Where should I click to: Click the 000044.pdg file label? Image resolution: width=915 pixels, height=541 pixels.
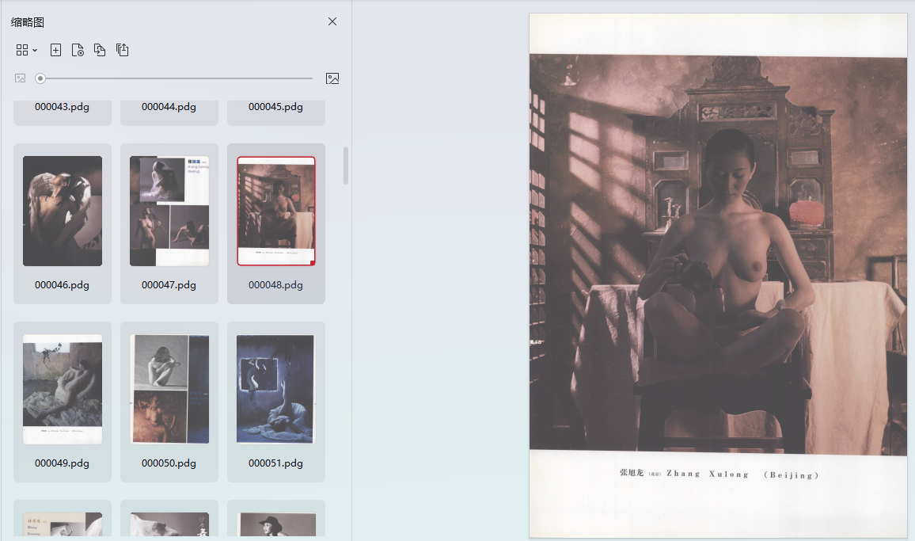(169, 107)
